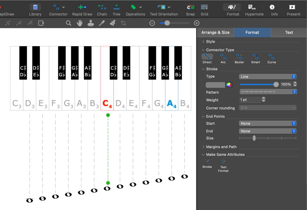Click the zoom out minus button
The width and height of the screenshot is (307, 210).
152,23
